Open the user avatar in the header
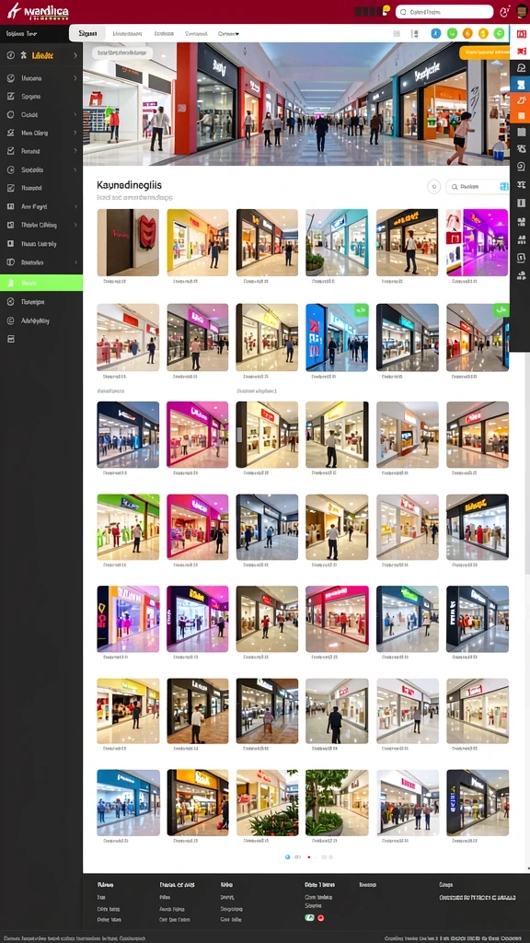Screen dimensions: 530x943 point(522,11)
